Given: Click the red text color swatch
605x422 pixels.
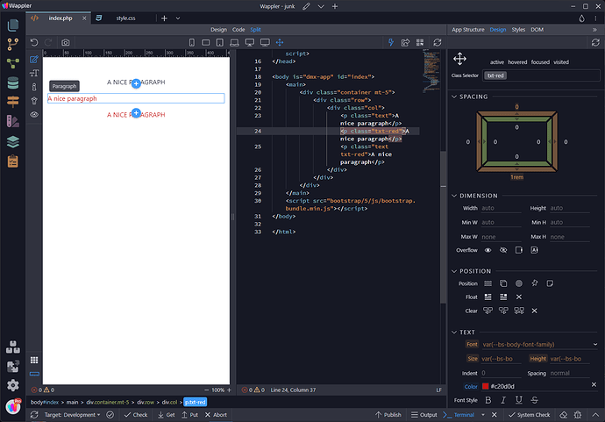Looking at the screenshot, I should pyautogui.click(x=486, y=386).
